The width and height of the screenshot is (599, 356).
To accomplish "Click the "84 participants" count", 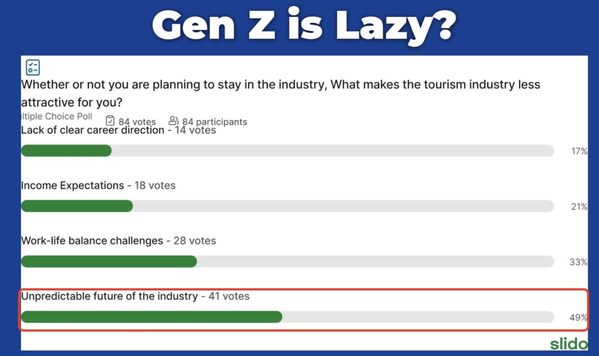I will click(214, 122).
